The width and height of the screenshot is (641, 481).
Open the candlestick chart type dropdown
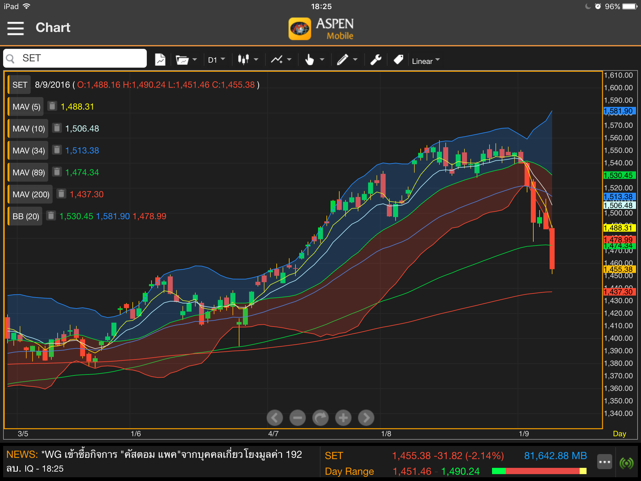[x=248, y=59]
